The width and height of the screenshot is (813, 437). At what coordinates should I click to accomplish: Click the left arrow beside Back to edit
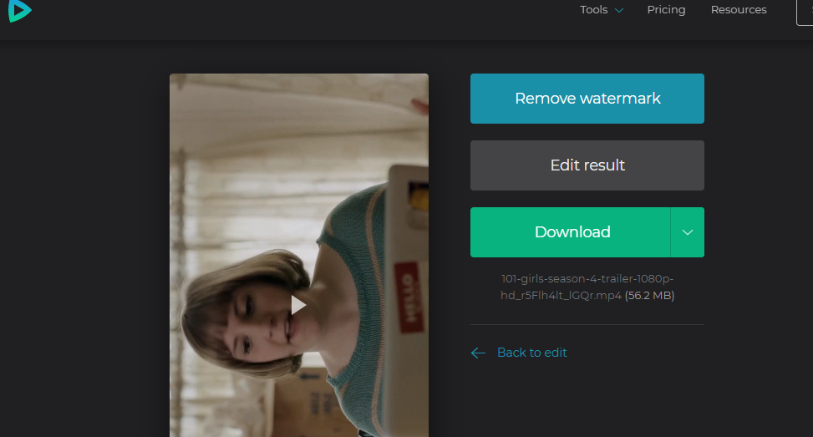pos(478,353)
